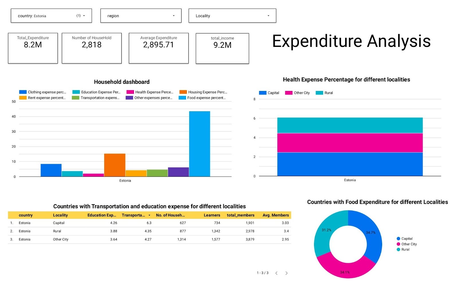
Task: Click Housing Expense legend swatch
Action: point(183,92)
